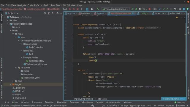Screen dimensions: 190x107
Task: Run with coverage icon in toolbar
Action: pyautogui.click(x=140, y=9)
